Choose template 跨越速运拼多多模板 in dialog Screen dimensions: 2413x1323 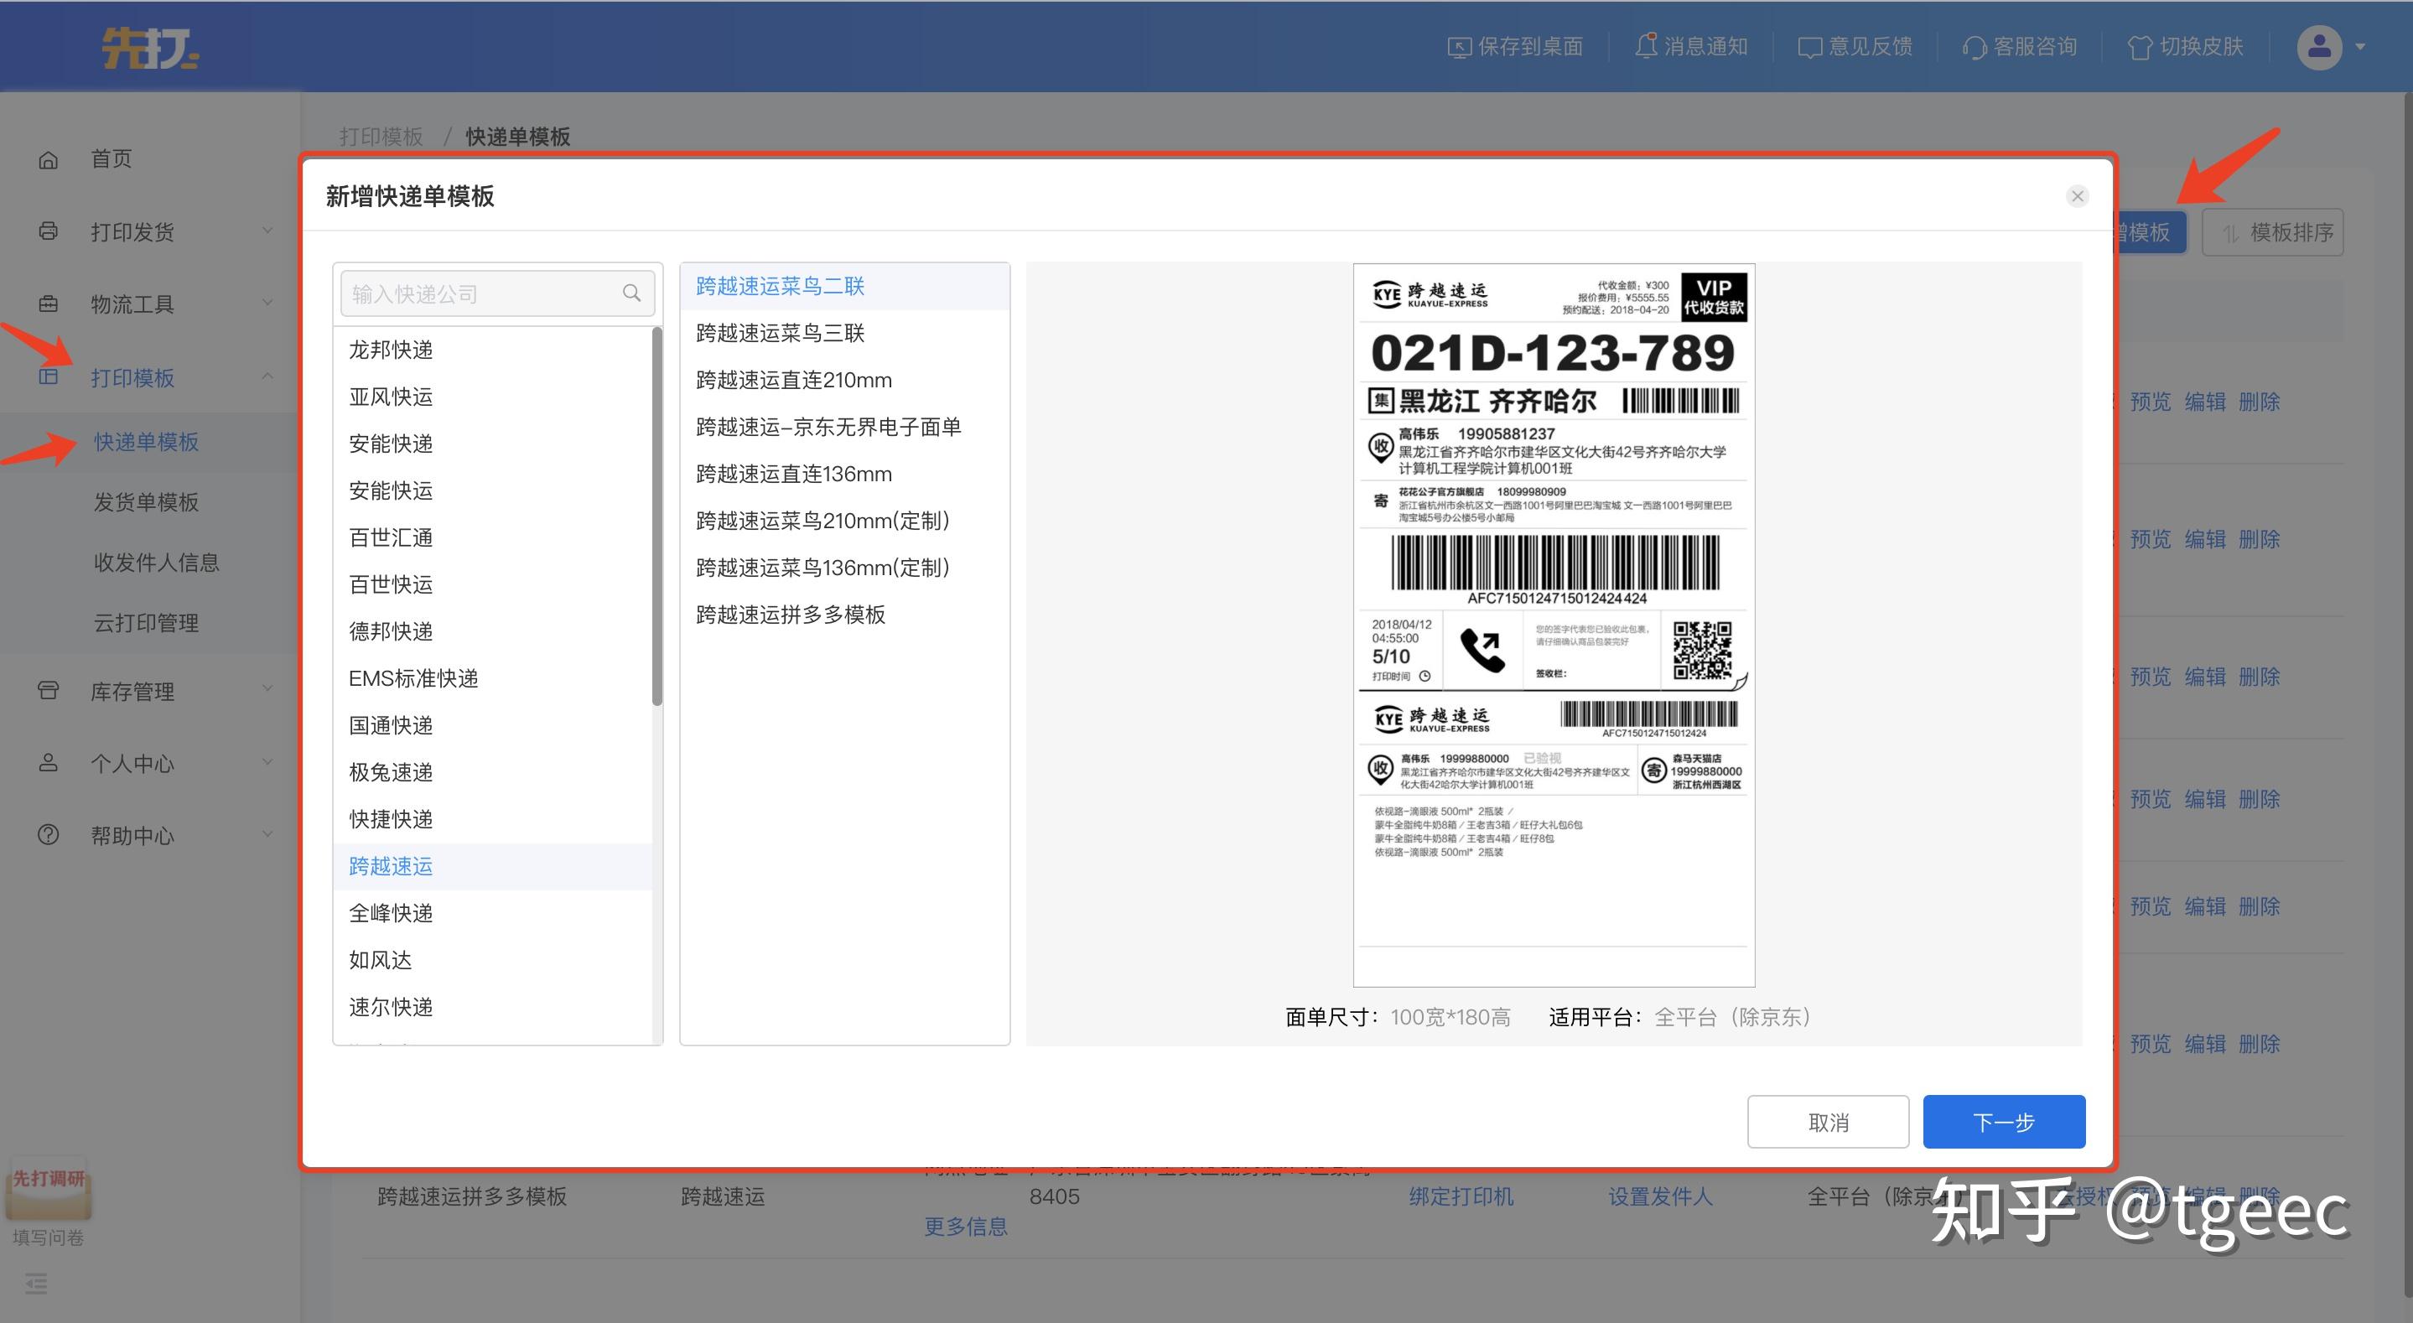pos(845,614)
